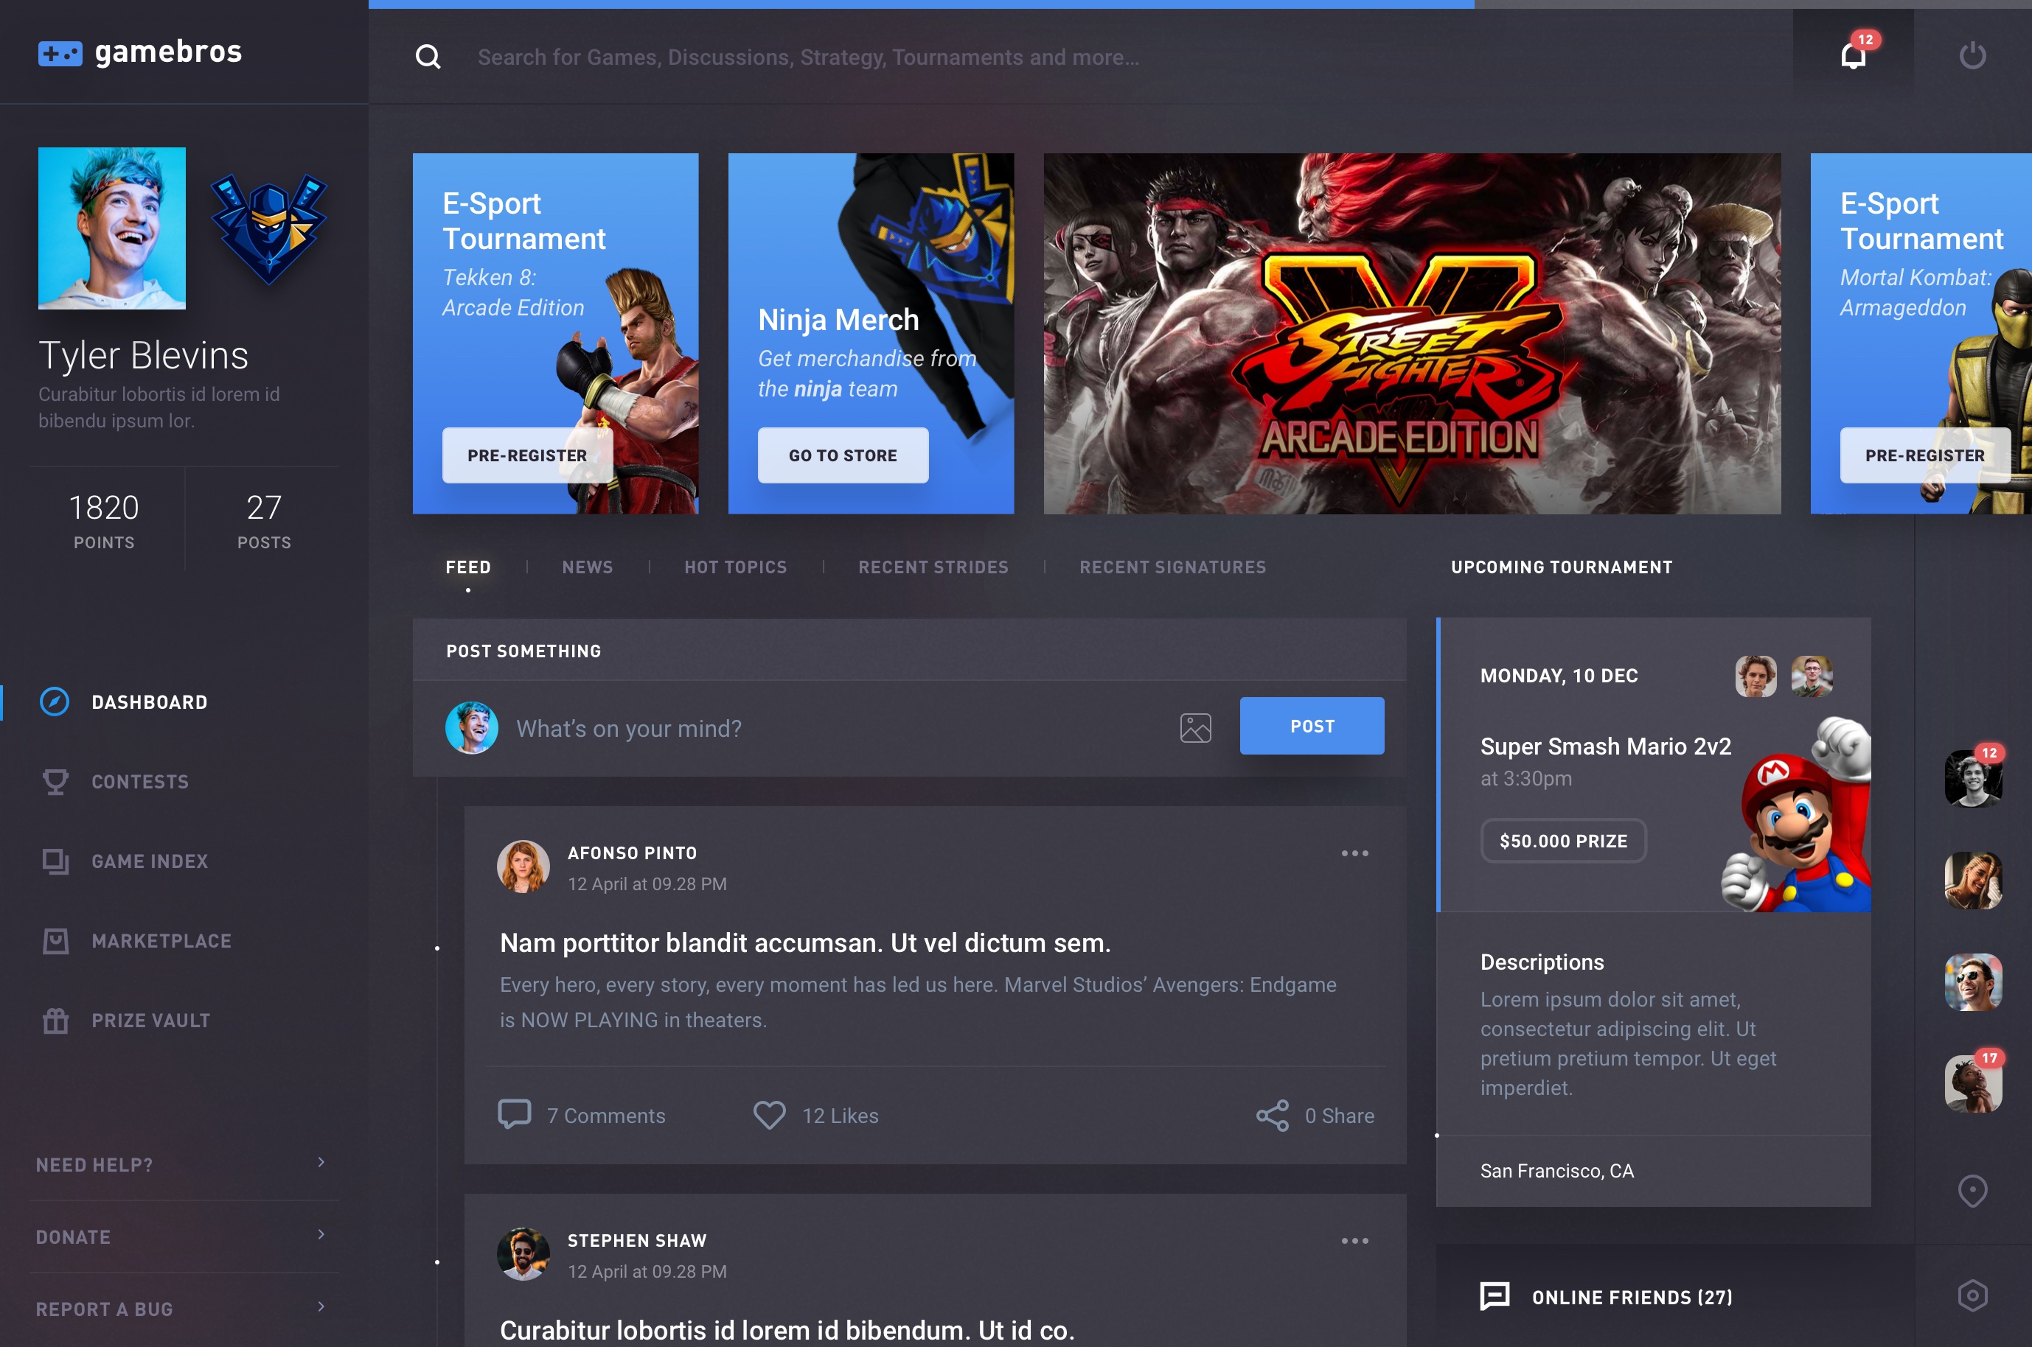Switch to the Hot Topics tab
Image resolution: width=2032 pixels, height=1347 pixels.
tap(735, 567)
